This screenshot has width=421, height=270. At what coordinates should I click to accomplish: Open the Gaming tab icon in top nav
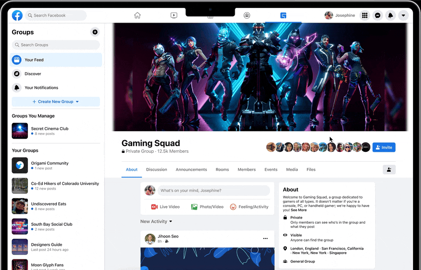(283, 15)
